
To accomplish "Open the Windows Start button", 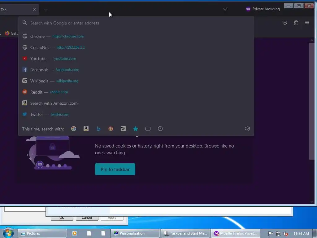I will click(x=8, y=233).
